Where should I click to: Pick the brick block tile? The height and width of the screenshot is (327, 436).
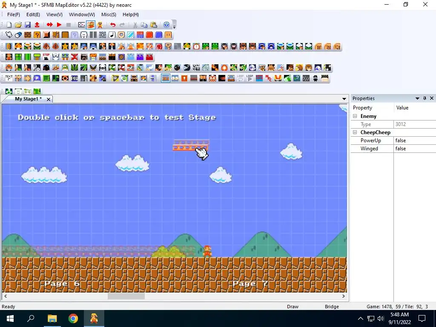click(x=28, y=35)
